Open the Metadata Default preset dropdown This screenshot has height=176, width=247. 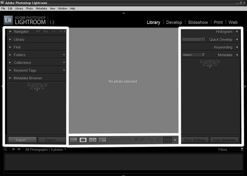tap(193, 55)
